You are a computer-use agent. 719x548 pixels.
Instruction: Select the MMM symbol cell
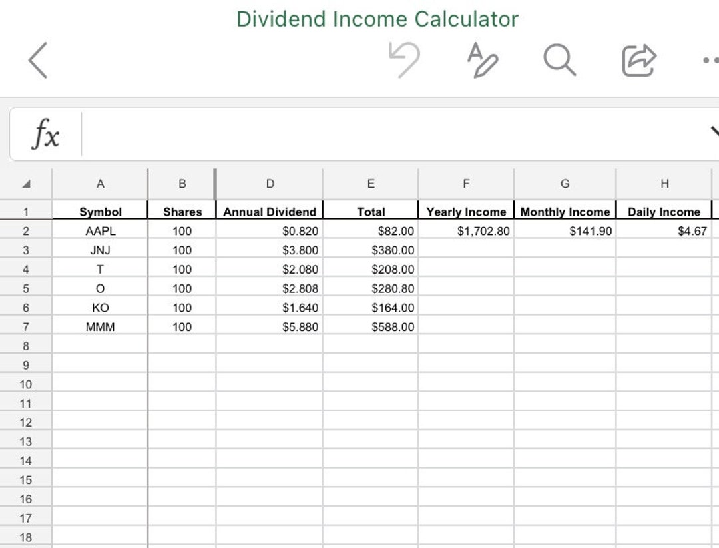pos(101,326)
